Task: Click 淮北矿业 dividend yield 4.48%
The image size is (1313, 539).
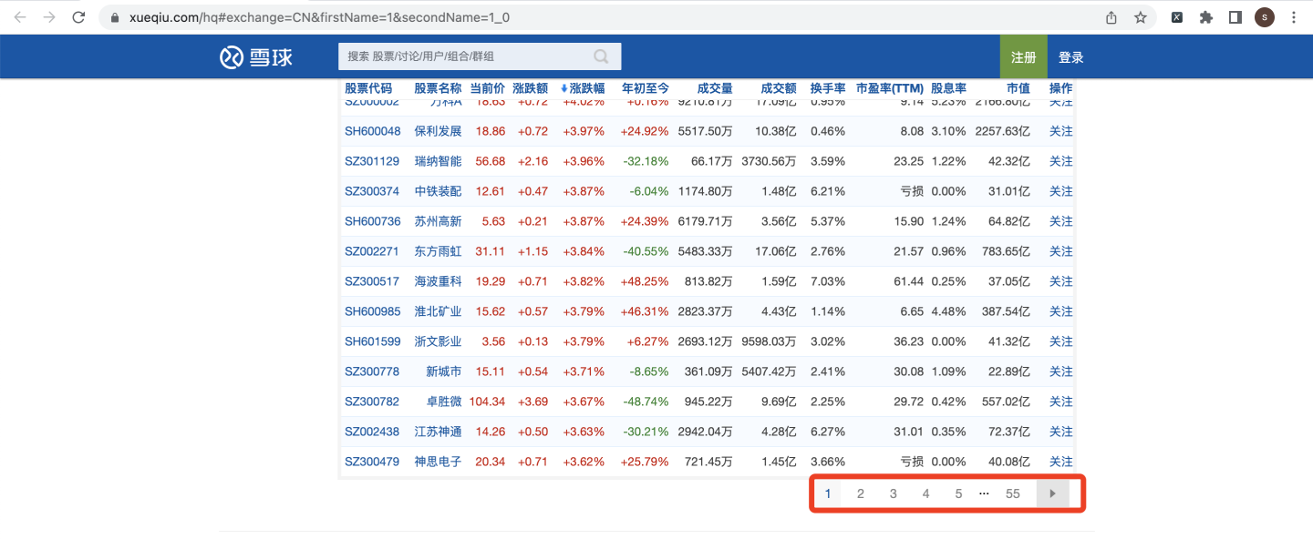Action: (x=949, y=311)
